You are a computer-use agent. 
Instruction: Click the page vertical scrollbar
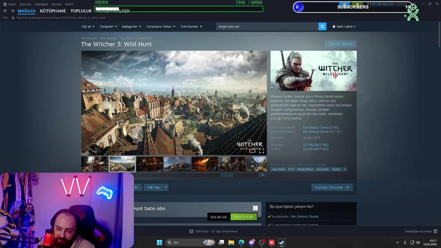(439, 34)
